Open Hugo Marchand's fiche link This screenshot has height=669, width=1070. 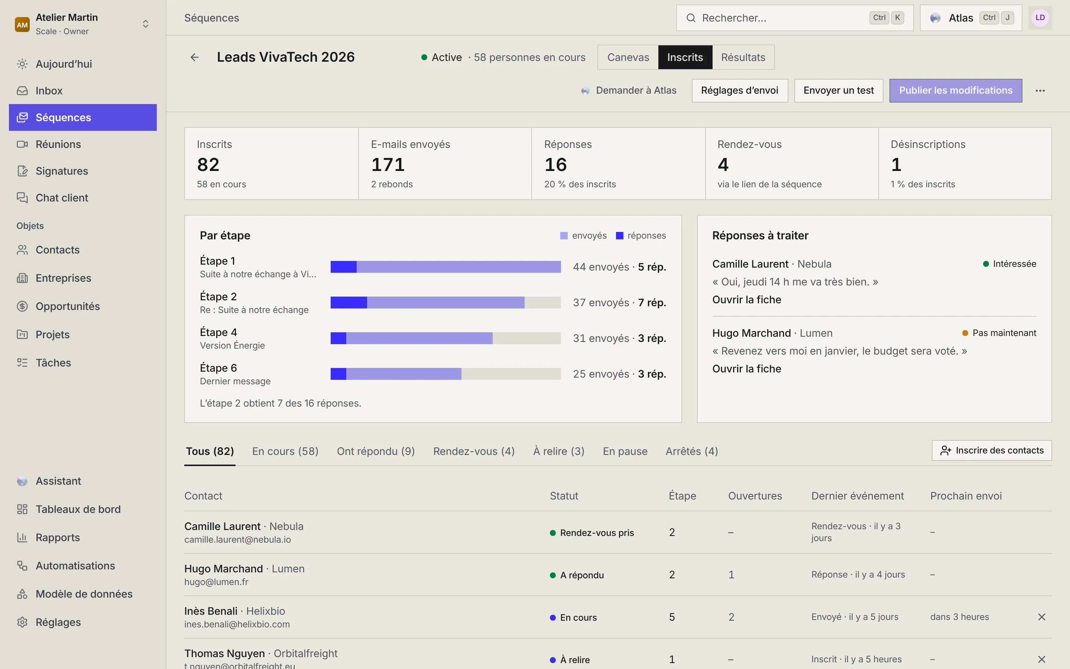[746, 369]
